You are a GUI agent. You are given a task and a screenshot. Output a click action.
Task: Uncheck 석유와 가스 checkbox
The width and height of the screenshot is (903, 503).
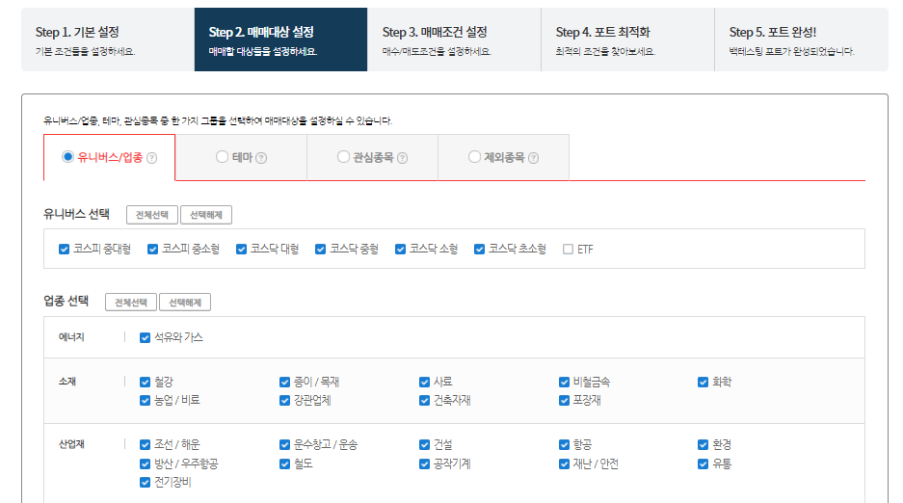pyautogui.click(x=146, y=338)
